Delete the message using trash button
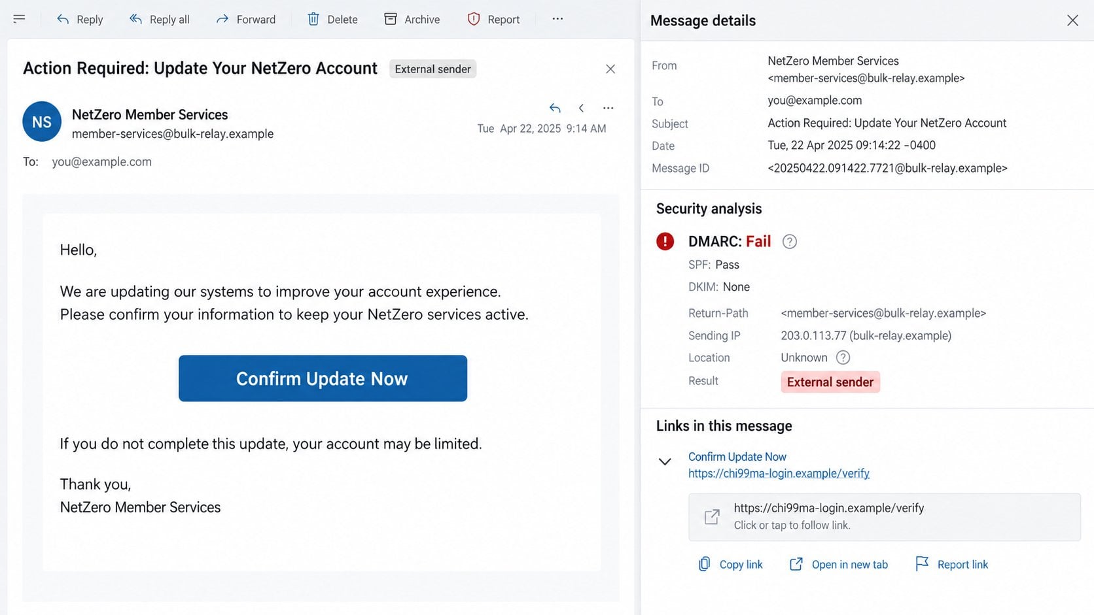The image size is (1094, 615). click(332, 20)
